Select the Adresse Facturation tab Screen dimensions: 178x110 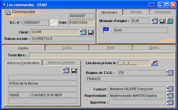(x=23, y=63)
